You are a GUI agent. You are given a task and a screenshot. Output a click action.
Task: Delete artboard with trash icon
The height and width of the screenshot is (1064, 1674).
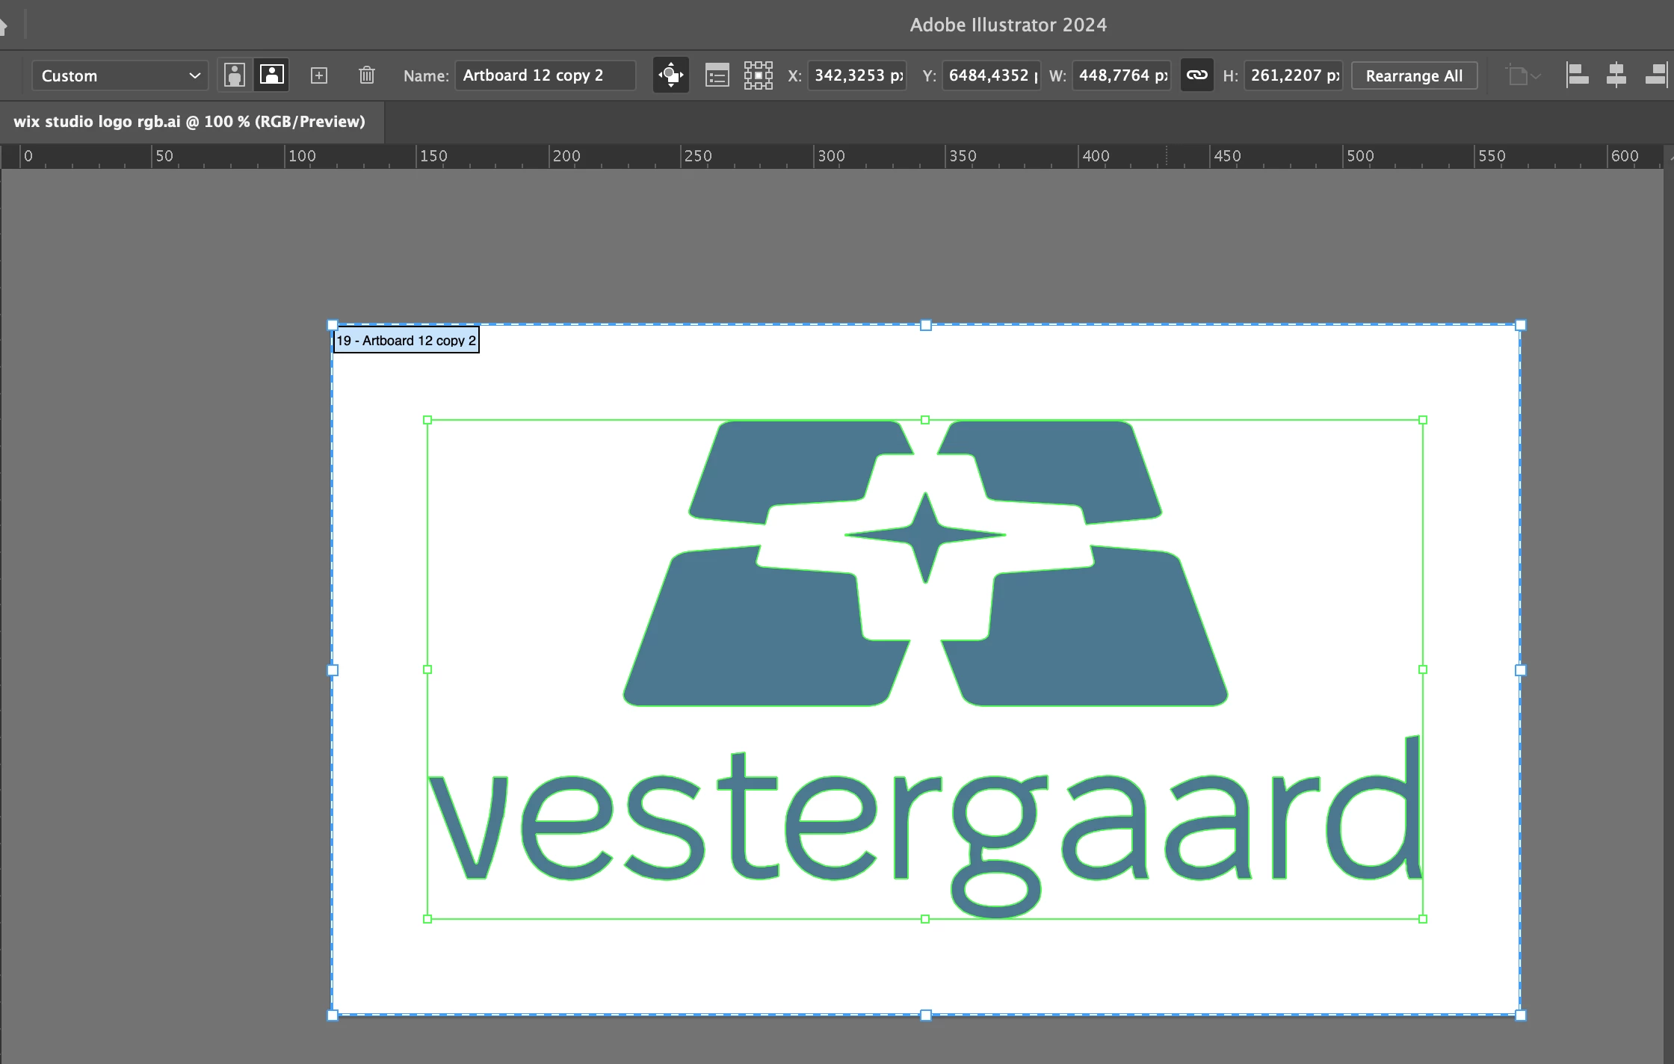pos(366,75)
